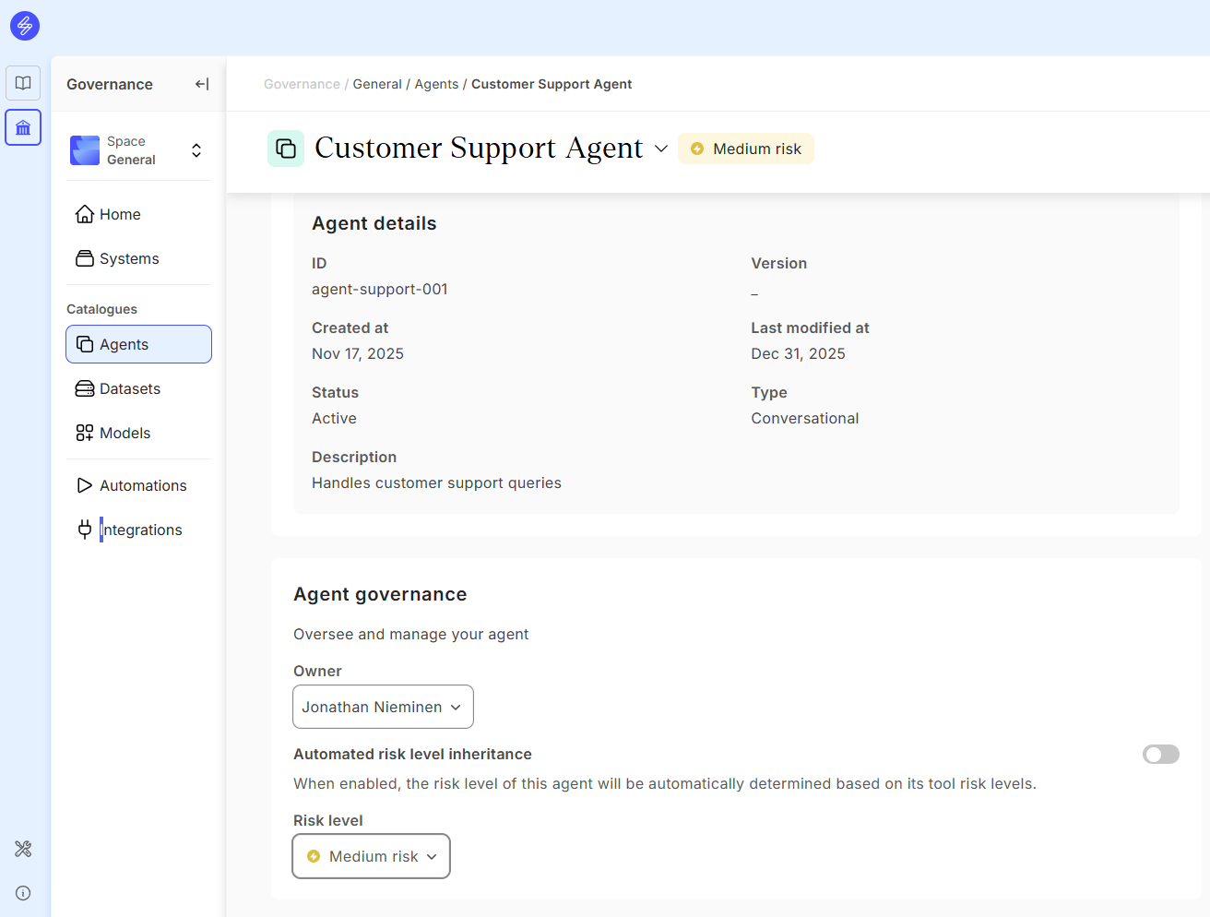Enable Automated risk level inheritance toggle

[1160, 755]
